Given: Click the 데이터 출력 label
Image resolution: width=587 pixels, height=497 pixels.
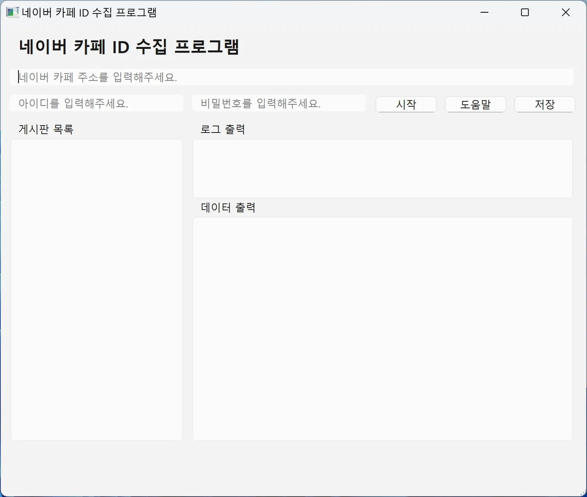Looking at the screenshot, I should (228, 207).
